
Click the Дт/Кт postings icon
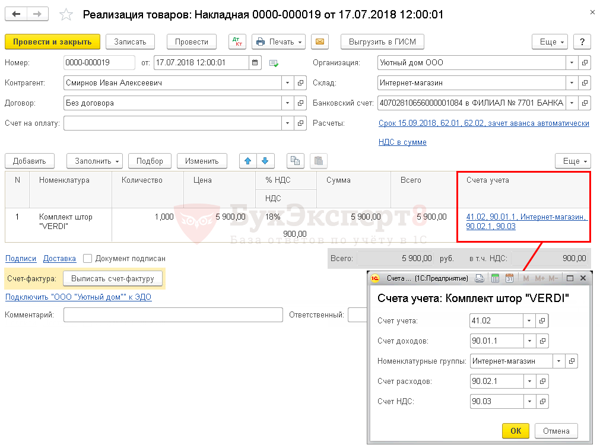pos(237,42)
